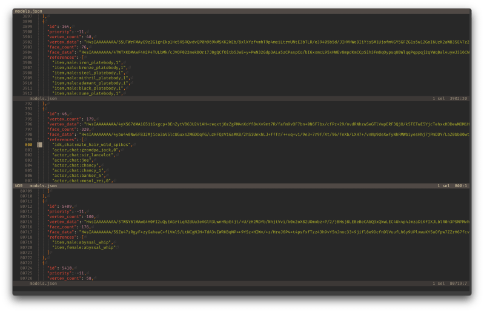
Task: Click the black_platebody reference string
Action: (89, 88)
